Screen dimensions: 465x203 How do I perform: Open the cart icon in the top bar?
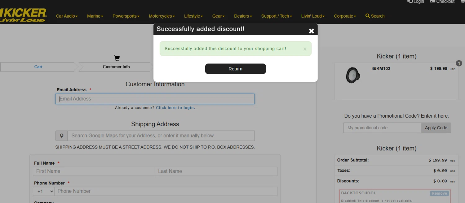(x=463, y=2)
